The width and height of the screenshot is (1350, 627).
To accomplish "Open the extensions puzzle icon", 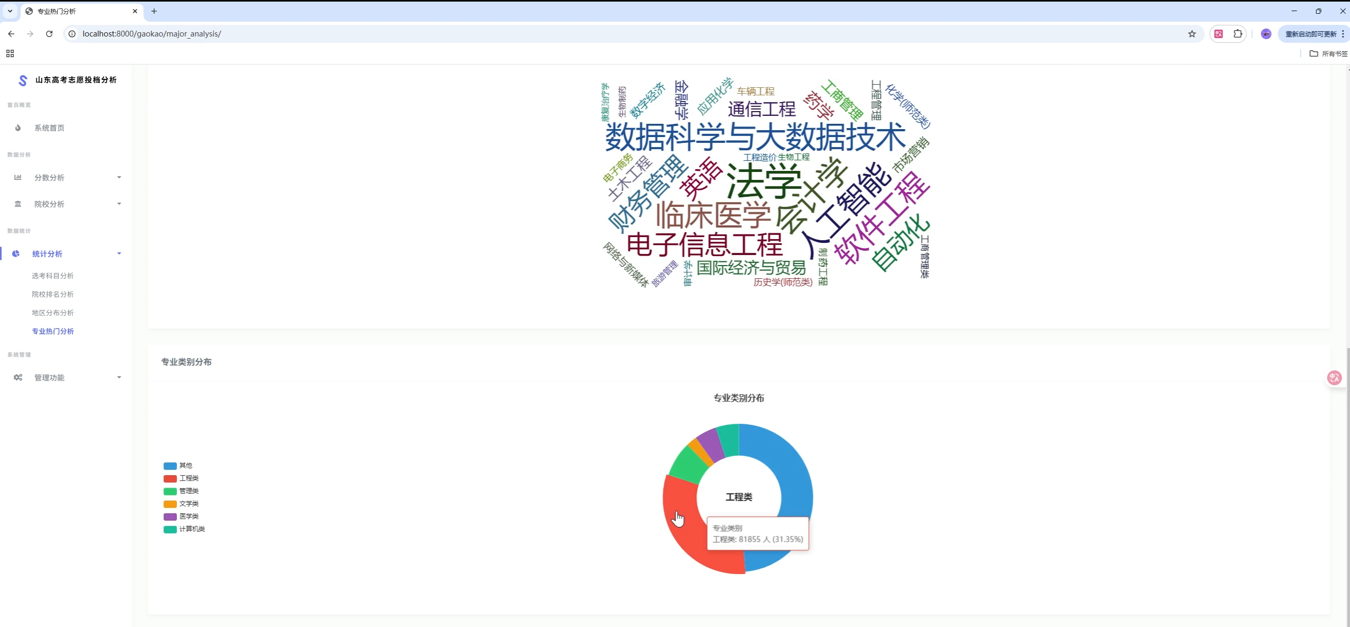I will coord(1238,34).
